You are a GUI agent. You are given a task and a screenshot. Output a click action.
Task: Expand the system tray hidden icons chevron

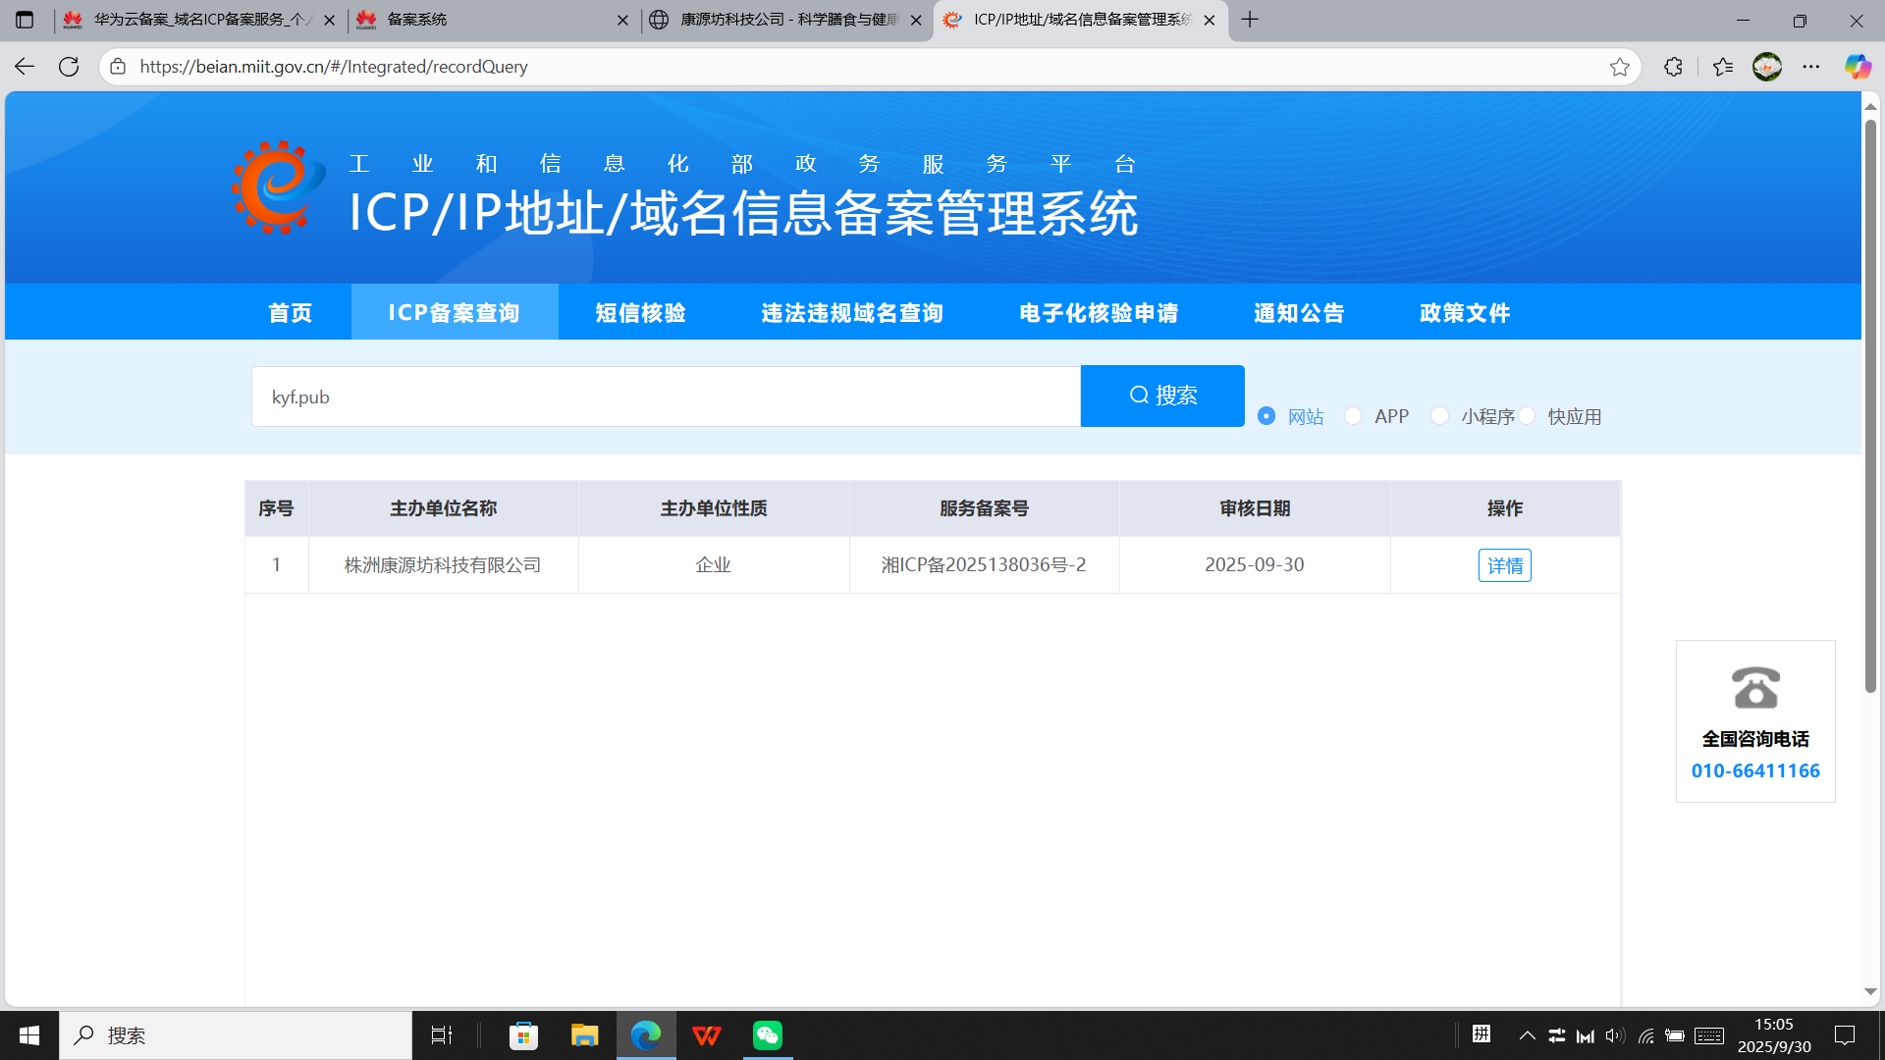point(1528,1035)
